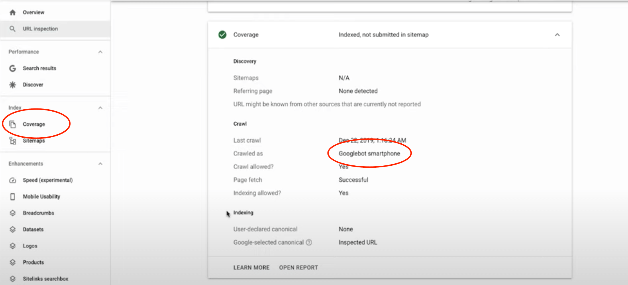Click the OPEN REPORT button
This screenshot has height=285, width=628.
(299, 268)
